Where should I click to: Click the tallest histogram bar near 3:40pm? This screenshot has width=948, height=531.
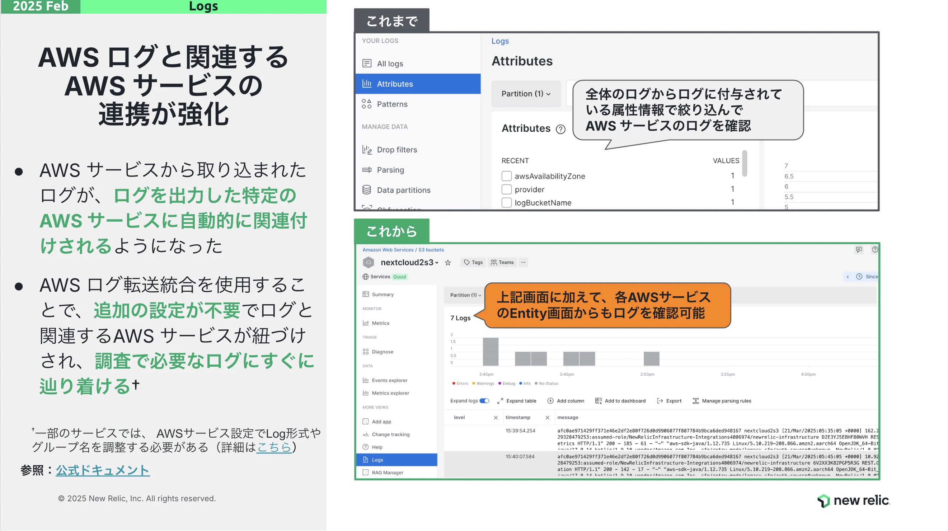point(491,352)
